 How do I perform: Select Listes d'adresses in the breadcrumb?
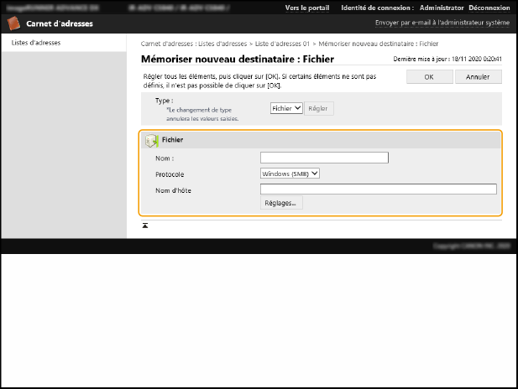pyautogui.click(x=217, y=43)
